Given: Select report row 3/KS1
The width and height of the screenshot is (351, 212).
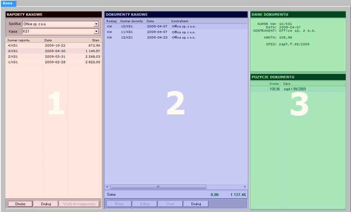Looking at the screenshot, I should (x=54, y=51).
